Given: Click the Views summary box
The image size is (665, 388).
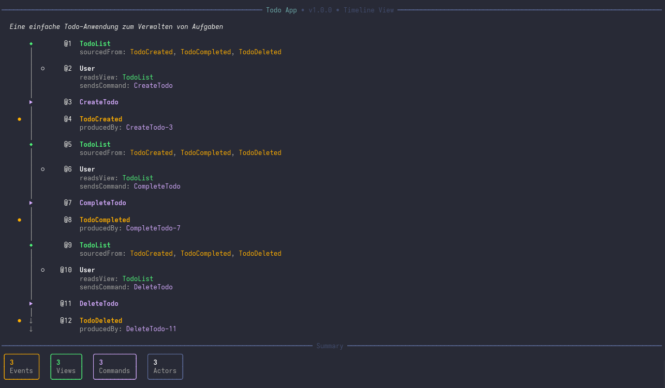Looking at the screenshot, I should [66, 366].
